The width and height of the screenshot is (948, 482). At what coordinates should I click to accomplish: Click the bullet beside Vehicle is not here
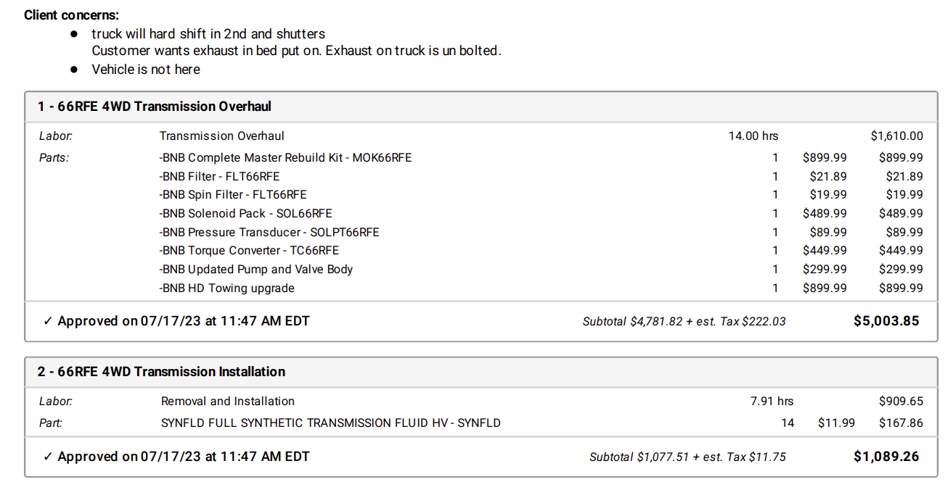click(x=74, y=70)
